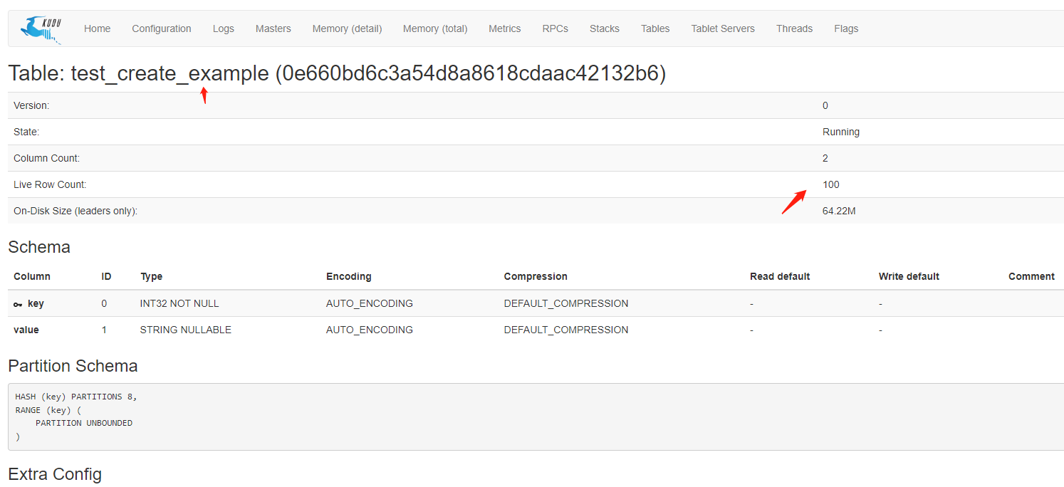Screen dimensions: 1064x487
Task: Go to the Tables list
Action: (655, 29)
